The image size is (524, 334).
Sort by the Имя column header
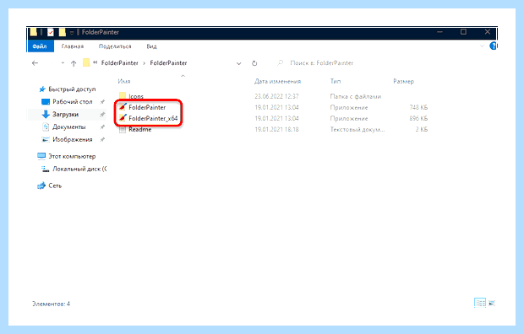coord(124,81)
